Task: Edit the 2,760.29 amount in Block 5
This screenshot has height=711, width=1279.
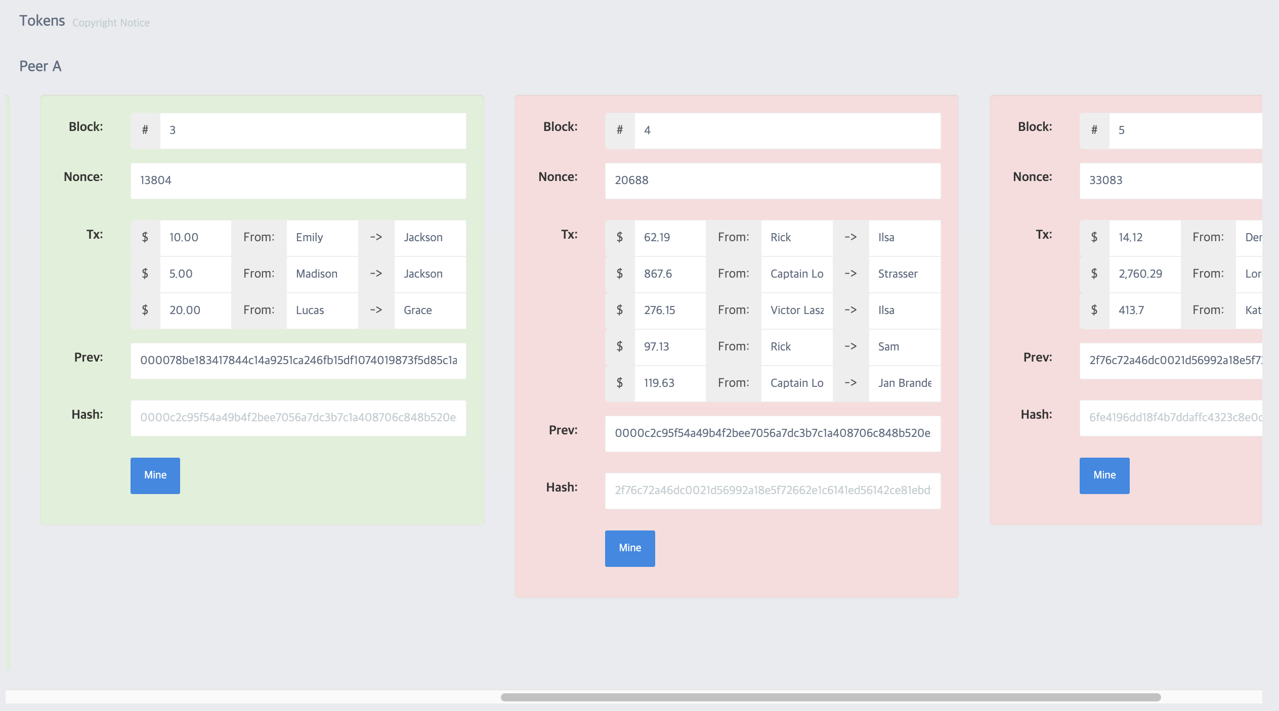Action: pos(1144,274)
